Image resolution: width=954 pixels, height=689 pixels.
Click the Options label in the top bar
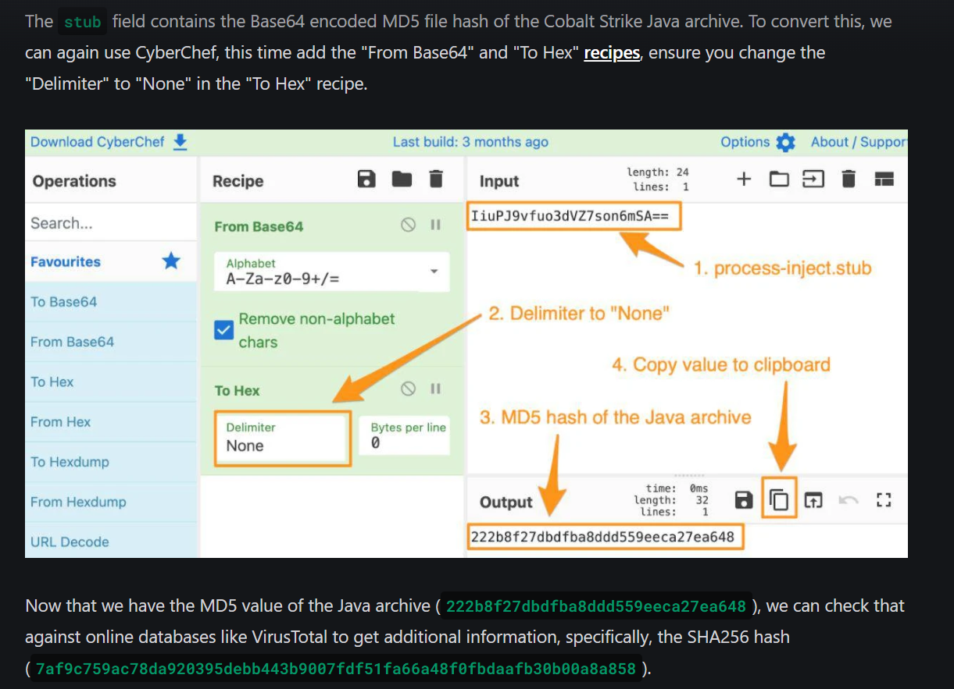click(745, 142)
